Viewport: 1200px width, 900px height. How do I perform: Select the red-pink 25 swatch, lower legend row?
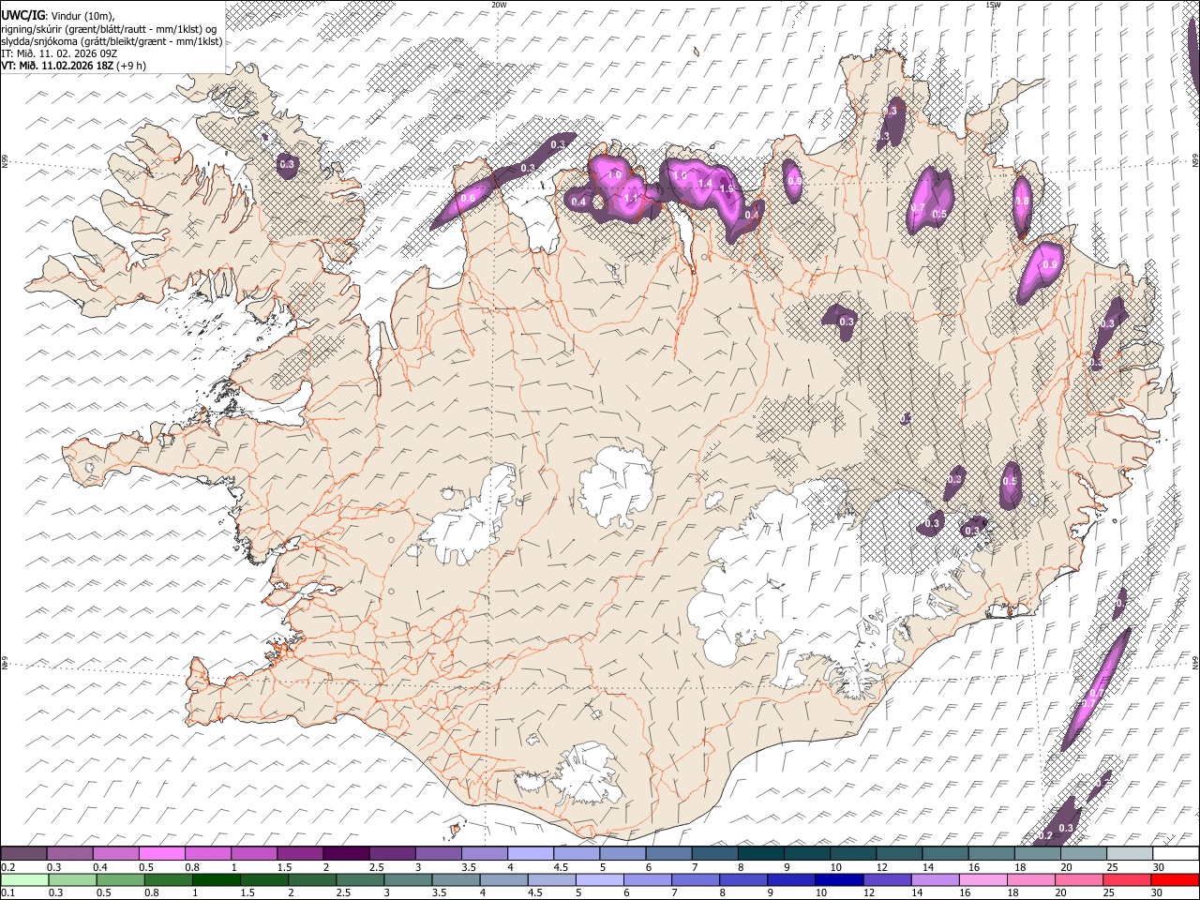(x=1126, y=879)
